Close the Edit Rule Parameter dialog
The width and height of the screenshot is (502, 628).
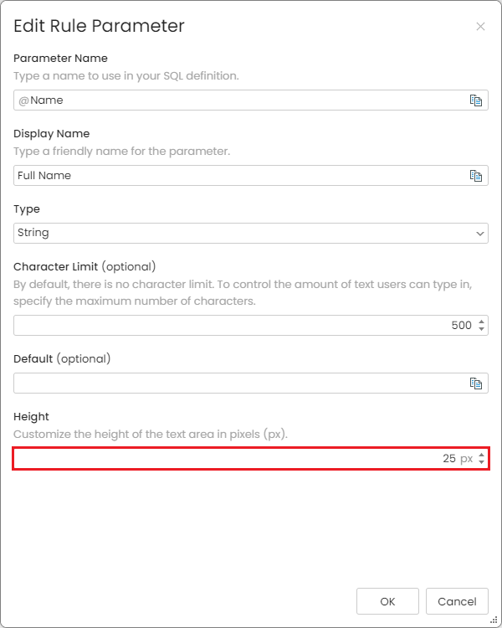click(480, 27)
